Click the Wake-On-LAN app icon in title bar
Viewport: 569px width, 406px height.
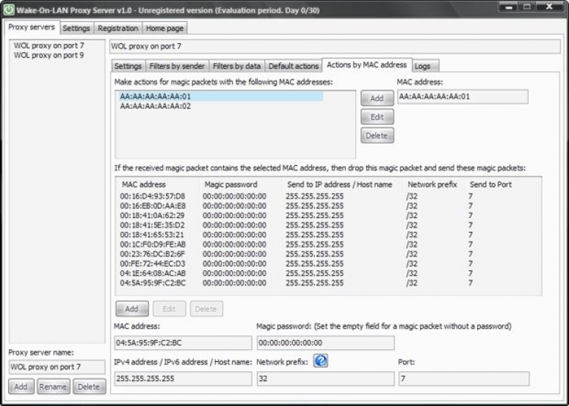click(8, 10)
